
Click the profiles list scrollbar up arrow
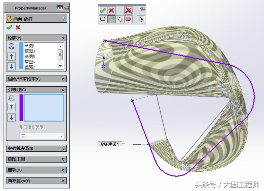[x=60, y=46]
